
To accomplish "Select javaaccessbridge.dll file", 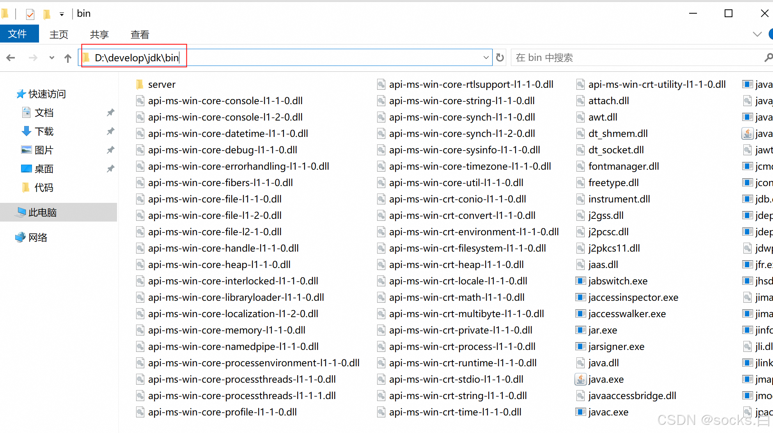I will point(632,396).
